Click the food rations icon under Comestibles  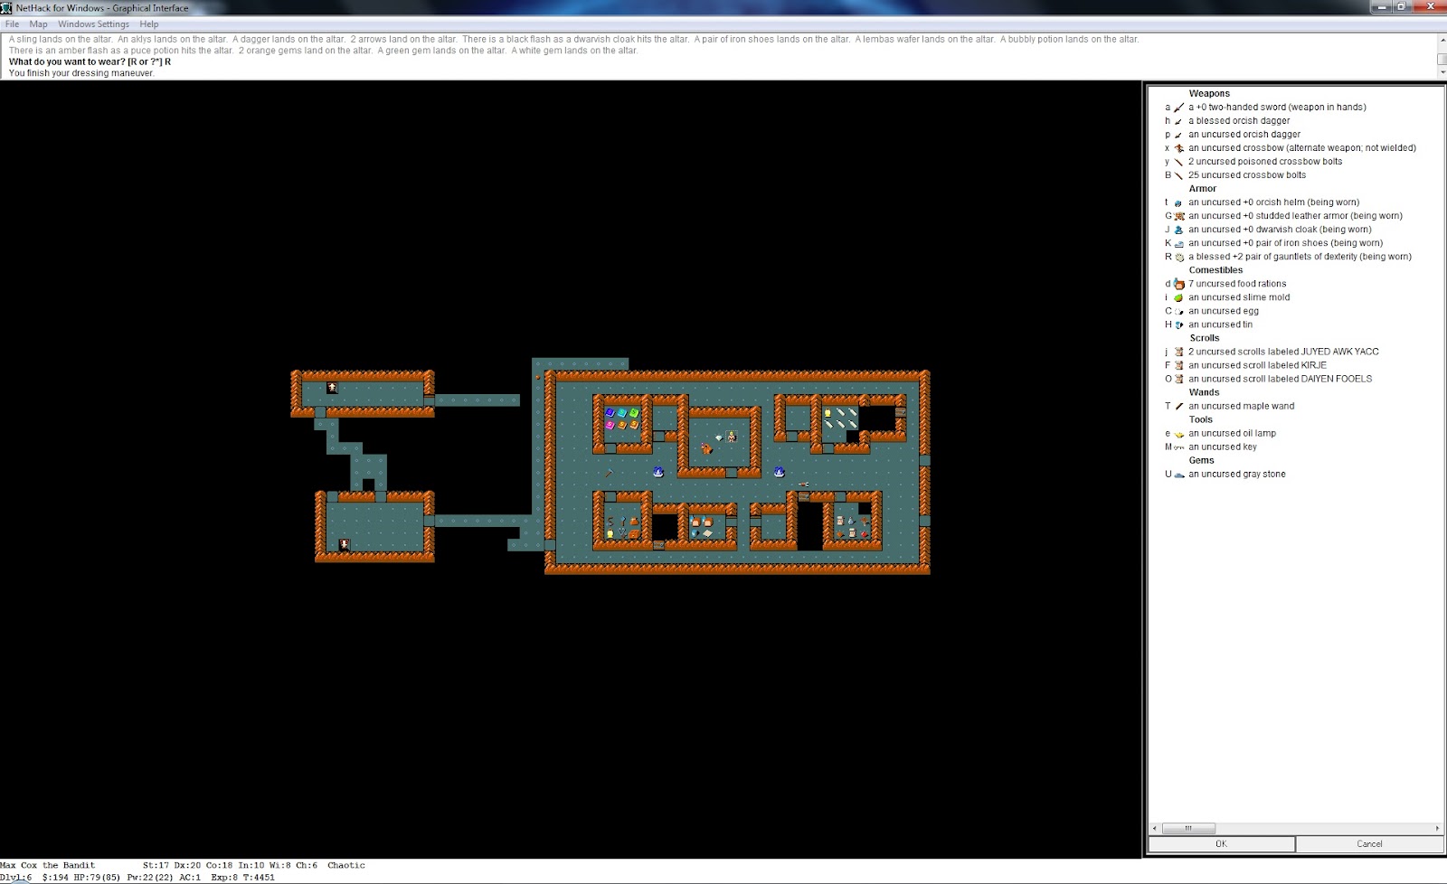[x=1178, y=283]
